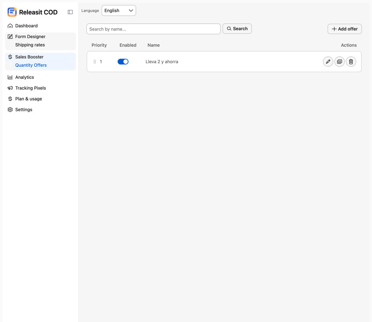Click the Add offer button

pos(344,29)
